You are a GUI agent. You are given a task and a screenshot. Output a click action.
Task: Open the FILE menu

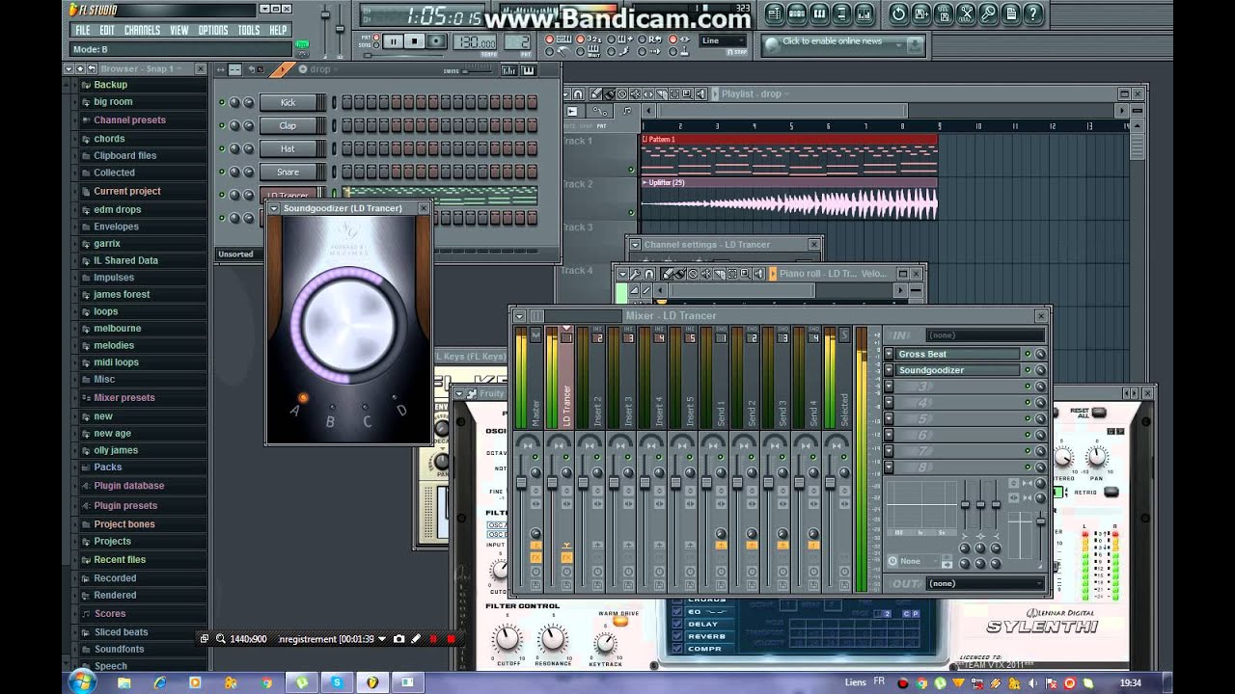pos(83,30)
